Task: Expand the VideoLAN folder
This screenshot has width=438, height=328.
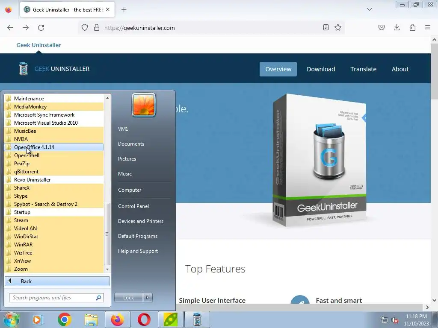Action: point(54,228)
